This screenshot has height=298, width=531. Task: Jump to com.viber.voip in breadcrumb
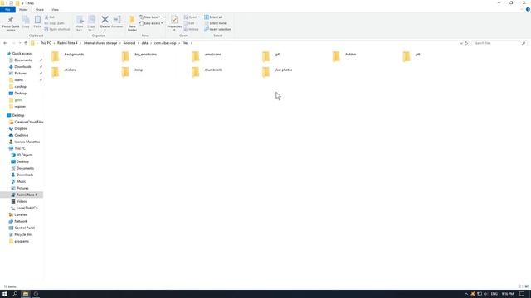click(x=165, y=43)
